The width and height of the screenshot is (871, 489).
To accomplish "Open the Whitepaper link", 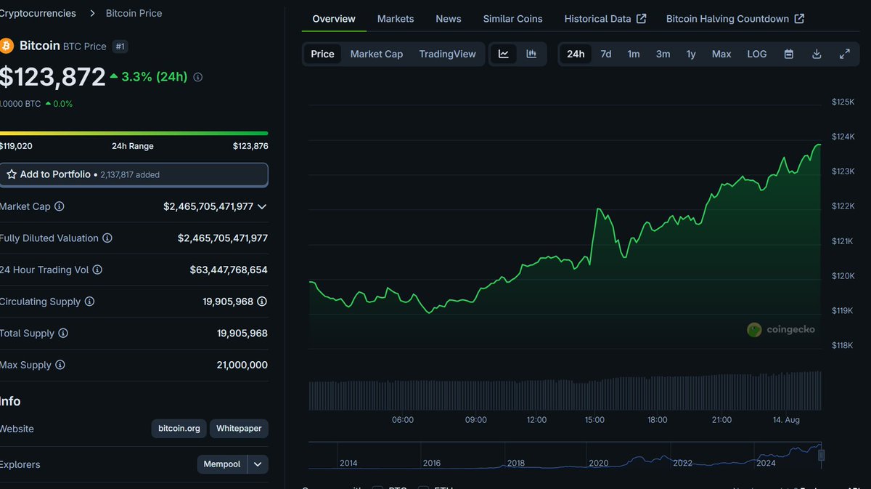I will pyautogui.click(x=239, y=429).
